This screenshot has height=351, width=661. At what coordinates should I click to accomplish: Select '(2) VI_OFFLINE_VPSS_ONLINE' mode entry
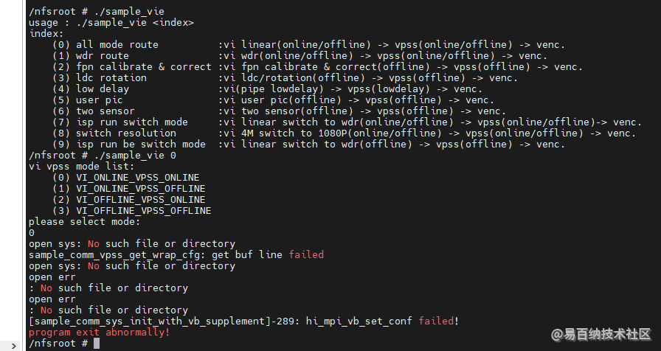pyautogui.click(x=129, y=200)
